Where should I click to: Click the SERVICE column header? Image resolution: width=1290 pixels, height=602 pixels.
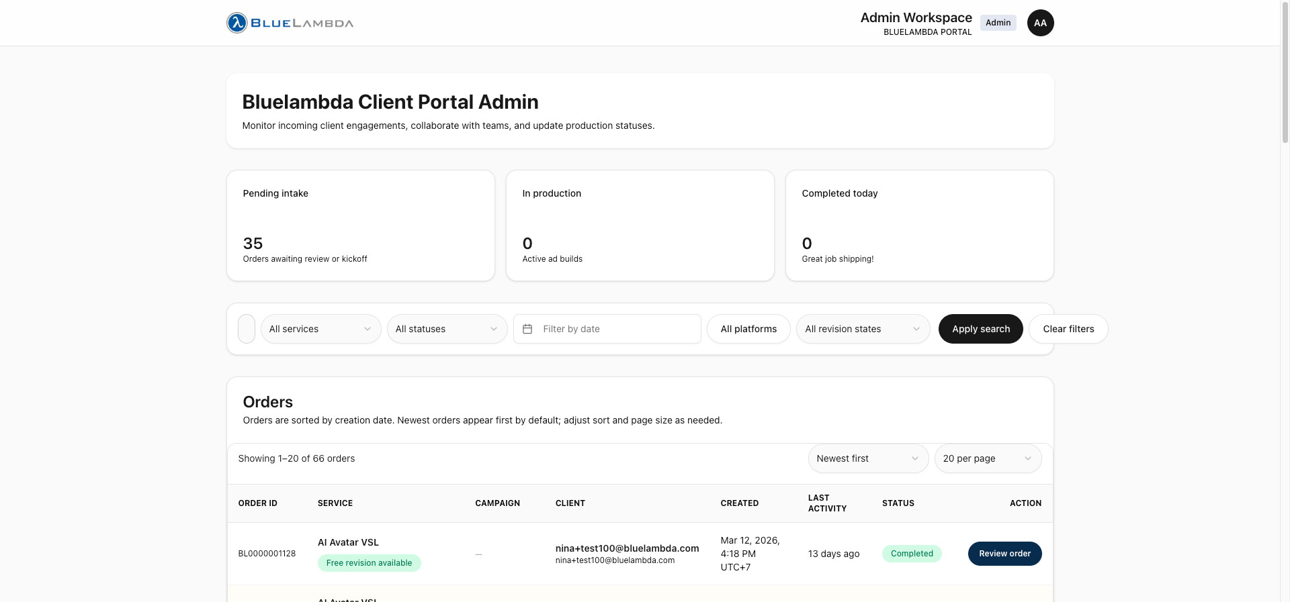(x=335, y=503)
